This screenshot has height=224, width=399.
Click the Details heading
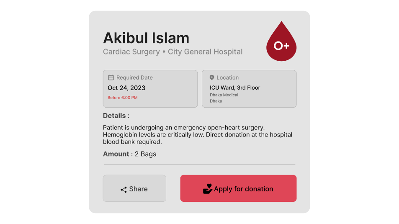[115, 116]
